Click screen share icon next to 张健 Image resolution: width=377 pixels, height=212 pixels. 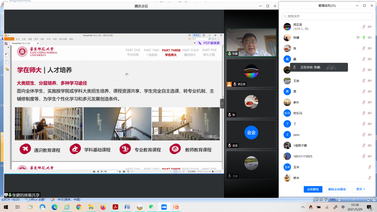[x=358, y=37]
